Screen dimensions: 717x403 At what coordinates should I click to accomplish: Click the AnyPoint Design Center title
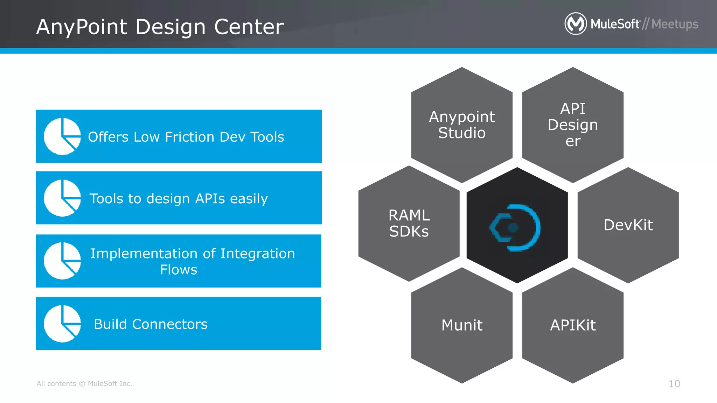point(160,27)
